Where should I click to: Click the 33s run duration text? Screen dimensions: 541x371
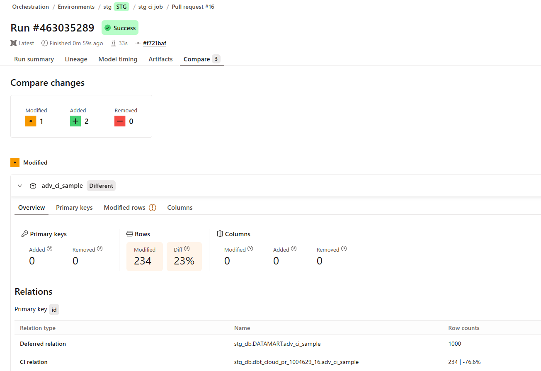coord(123,43)
